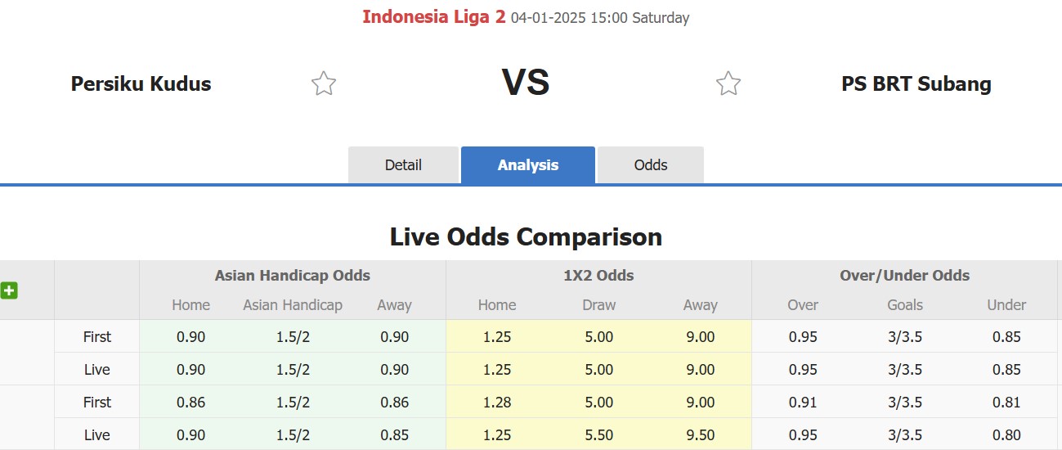Viewport: 1062px width, 450px height.
Task: Switch to the Odds tab
Action: 651,165
